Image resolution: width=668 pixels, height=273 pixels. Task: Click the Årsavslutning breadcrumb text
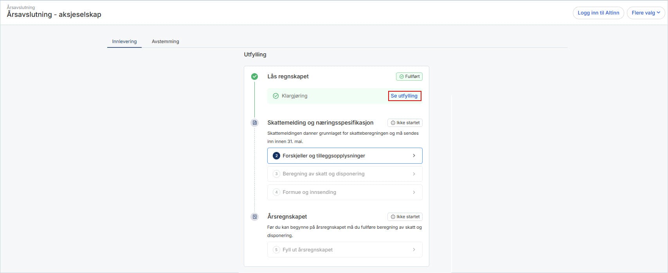click(21, 7)
